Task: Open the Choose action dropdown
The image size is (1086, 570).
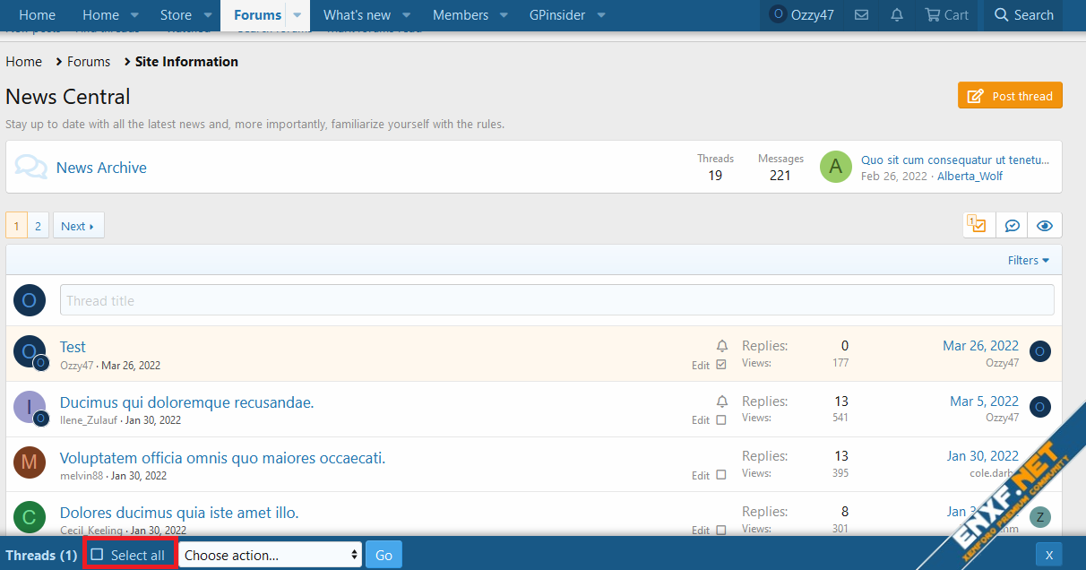Action: pos(270,555)
